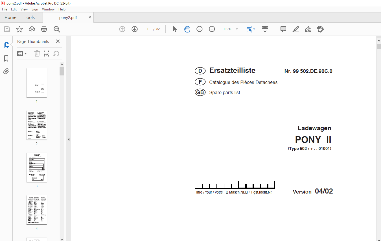Click the 'Version 04/02' text
This screenshot has width=381, height=241.
pos(313,191)
